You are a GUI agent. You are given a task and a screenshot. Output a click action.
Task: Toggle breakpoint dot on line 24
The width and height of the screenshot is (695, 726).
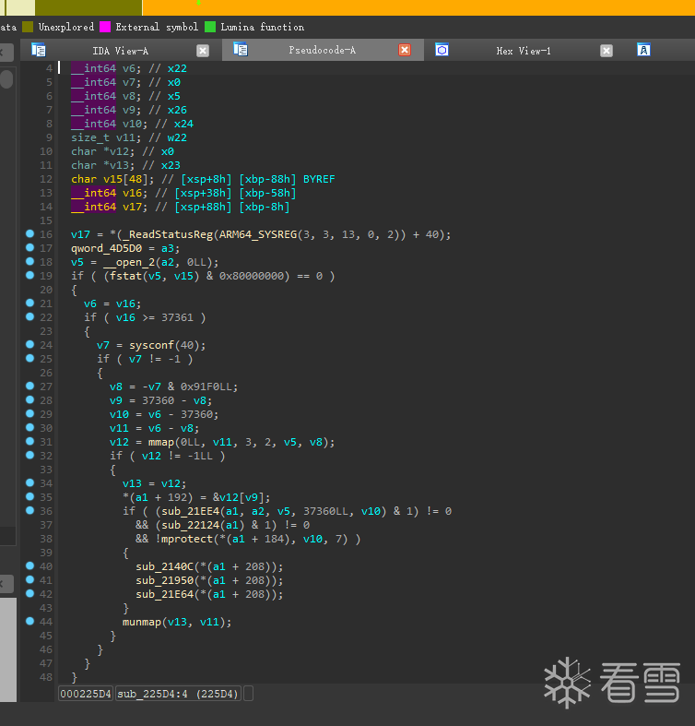pos(30,344)
